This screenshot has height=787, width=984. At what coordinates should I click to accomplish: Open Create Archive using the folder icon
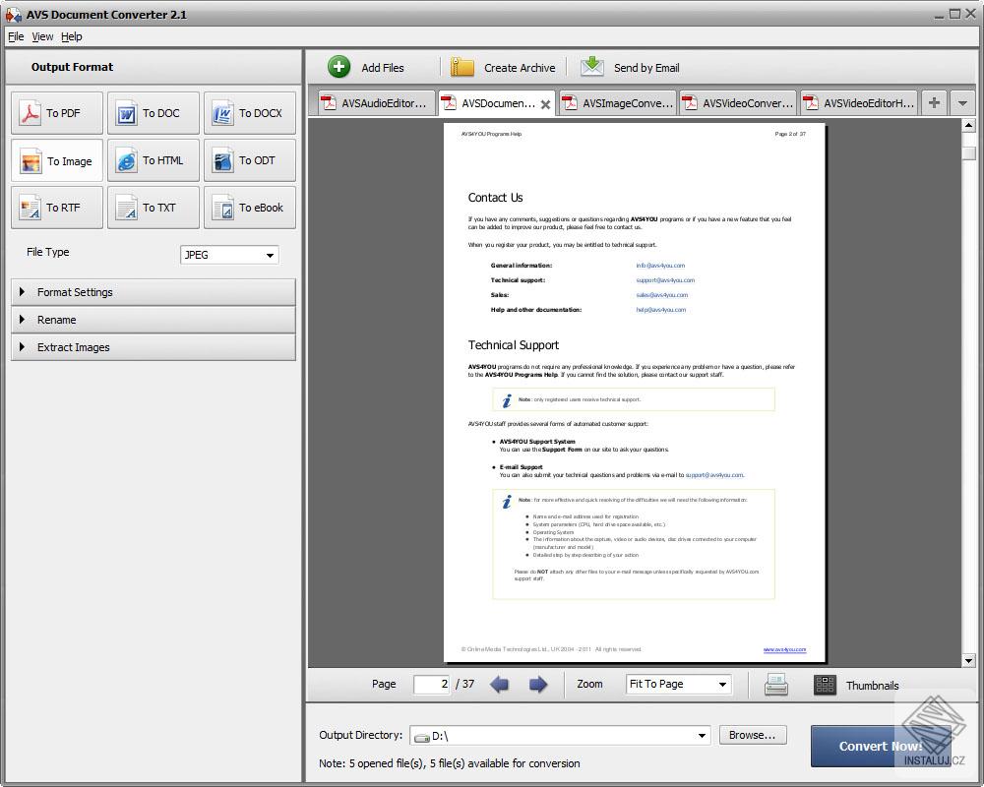tap(461, 66)
